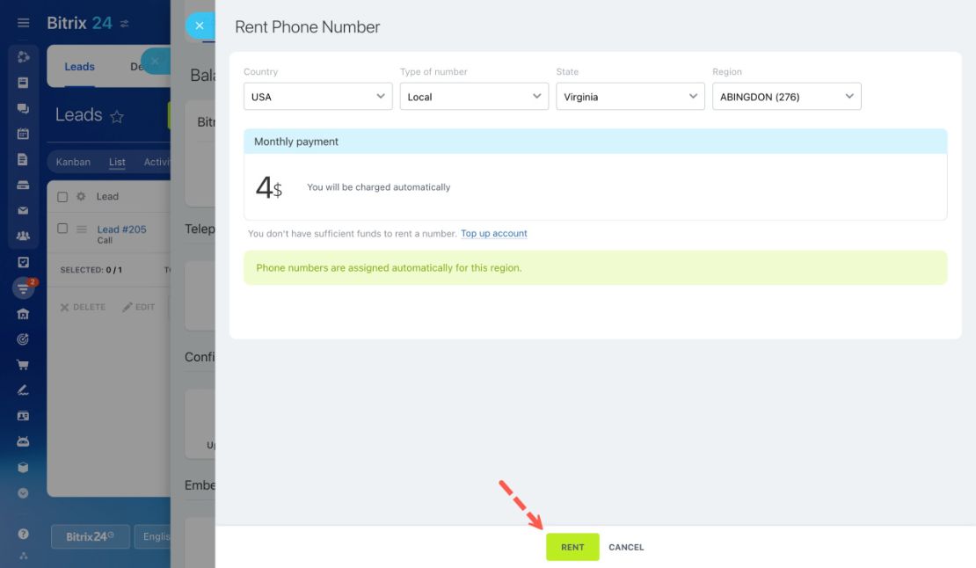Open the Country dropdown showing USA
Image resolution: width=976 pixels, height=568 pixels.
pos(318,97)
